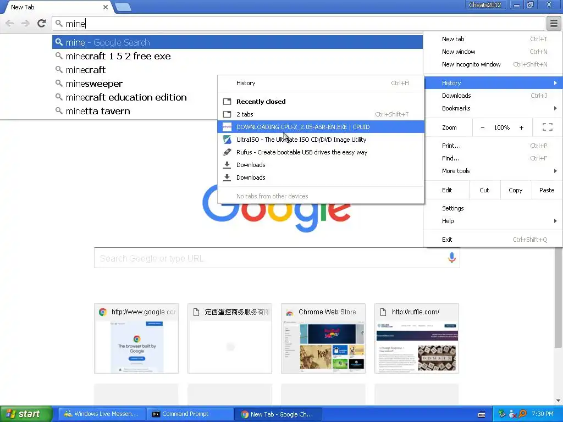This screenshot has width=563, height=422.
Task: Close the New Tab tab
Action: click(105, 7)
